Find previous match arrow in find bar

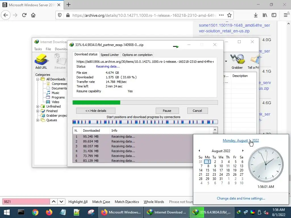point(54,202)
